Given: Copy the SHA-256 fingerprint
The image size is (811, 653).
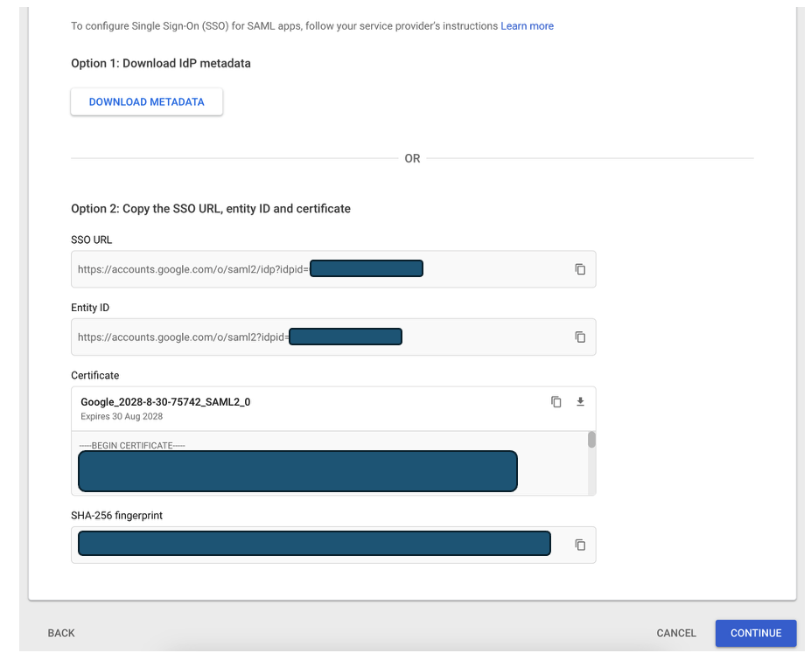Looking at the screenshot, I should pos(579,545).
